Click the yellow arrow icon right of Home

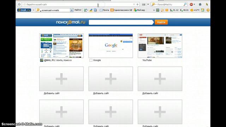click(x=207, y=5)
